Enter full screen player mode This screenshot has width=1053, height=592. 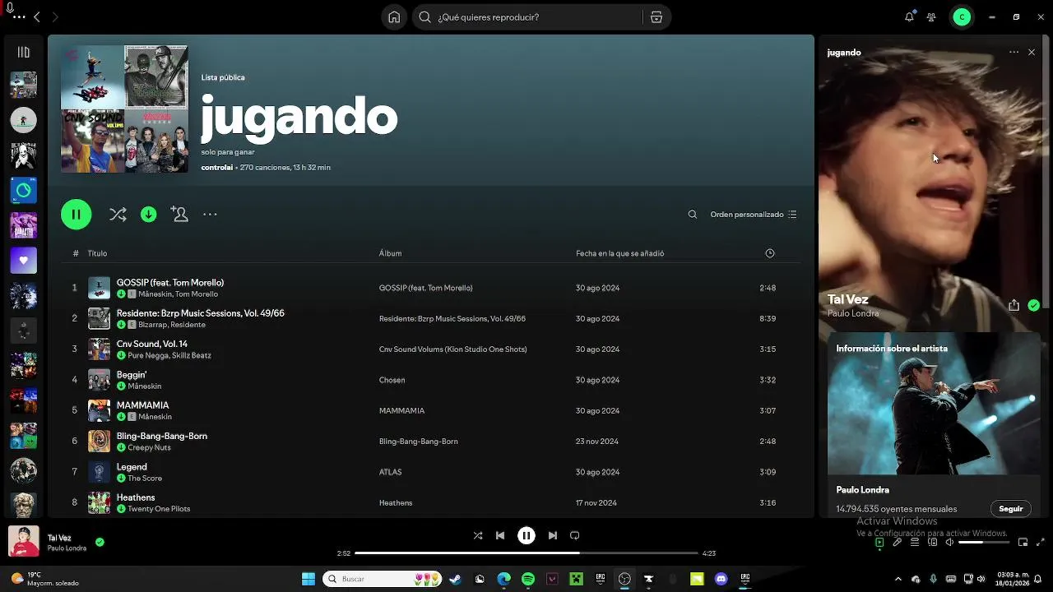tap(1041, 542)
